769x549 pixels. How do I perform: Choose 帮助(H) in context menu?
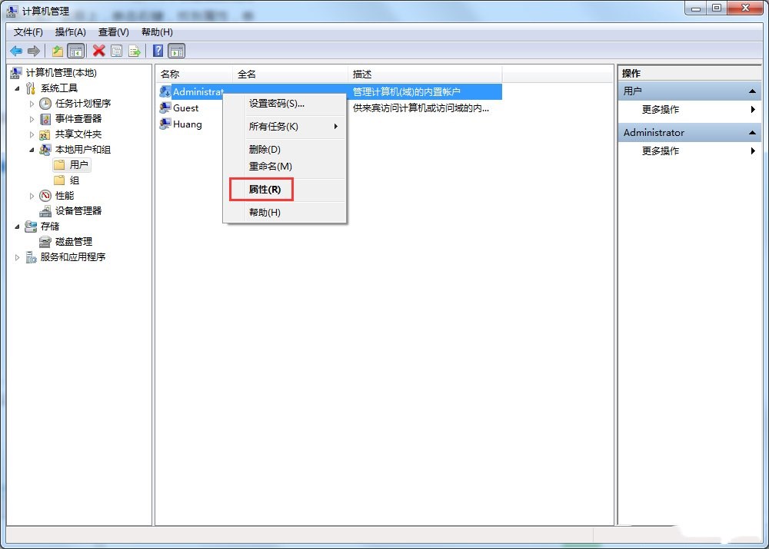coord(285,213)
